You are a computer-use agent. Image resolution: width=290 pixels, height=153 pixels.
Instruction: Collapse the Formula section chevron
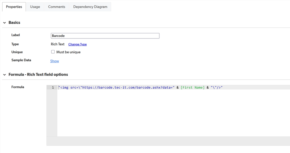pos(5,75)
